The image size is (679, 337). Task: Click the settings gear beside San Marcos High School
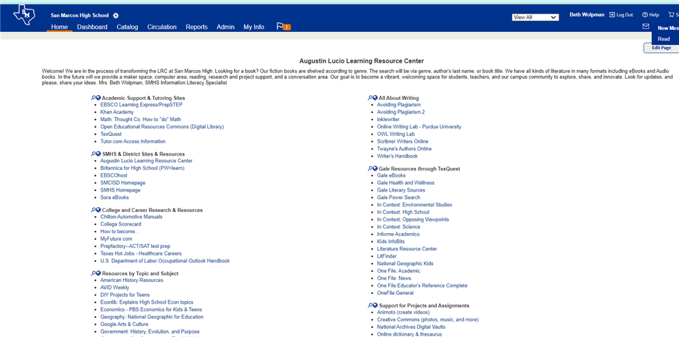pos(116,16)
